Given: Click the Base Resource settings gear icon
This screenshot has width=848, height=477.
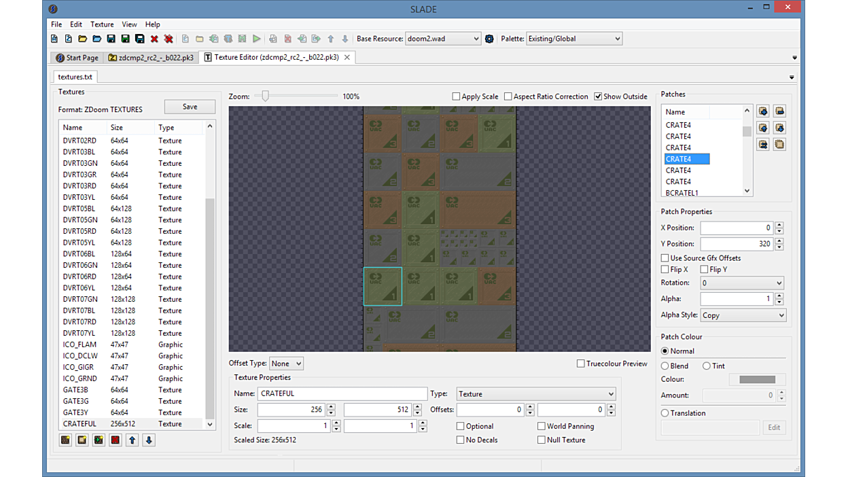Looking at the screenshot, I should [x=489, y=39].
